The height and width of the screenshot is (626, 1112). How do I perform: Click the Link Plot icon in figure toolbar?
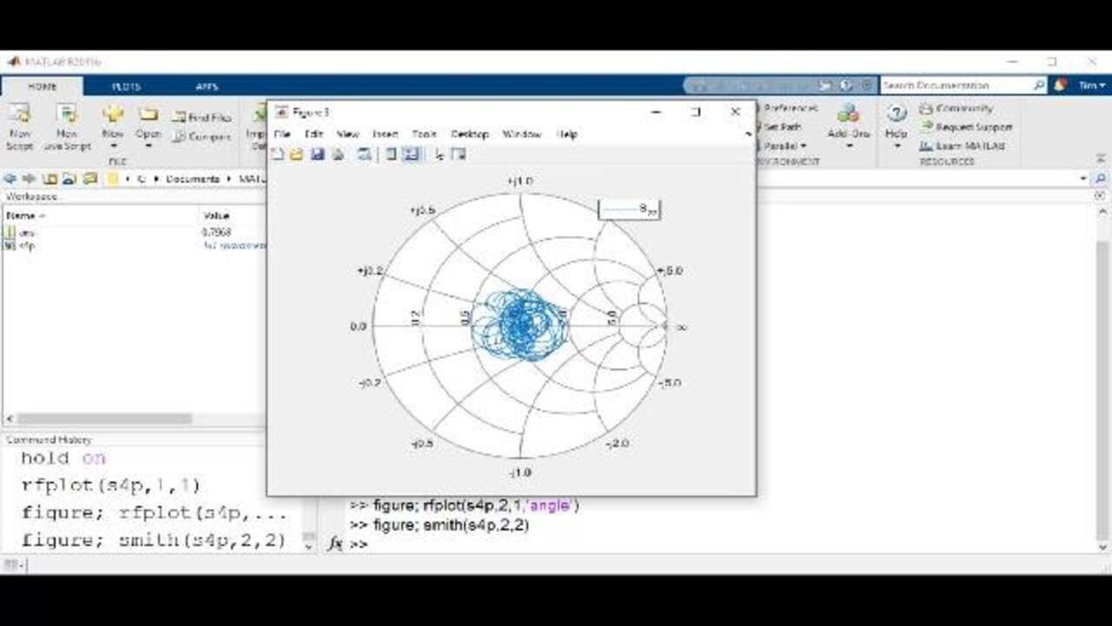(x=365, y=154)
